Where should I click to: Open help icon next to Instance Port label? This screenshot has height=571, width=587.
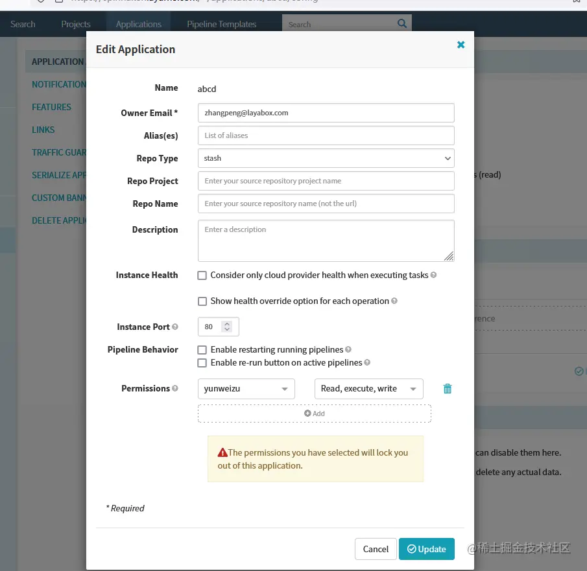pos(175,327)
